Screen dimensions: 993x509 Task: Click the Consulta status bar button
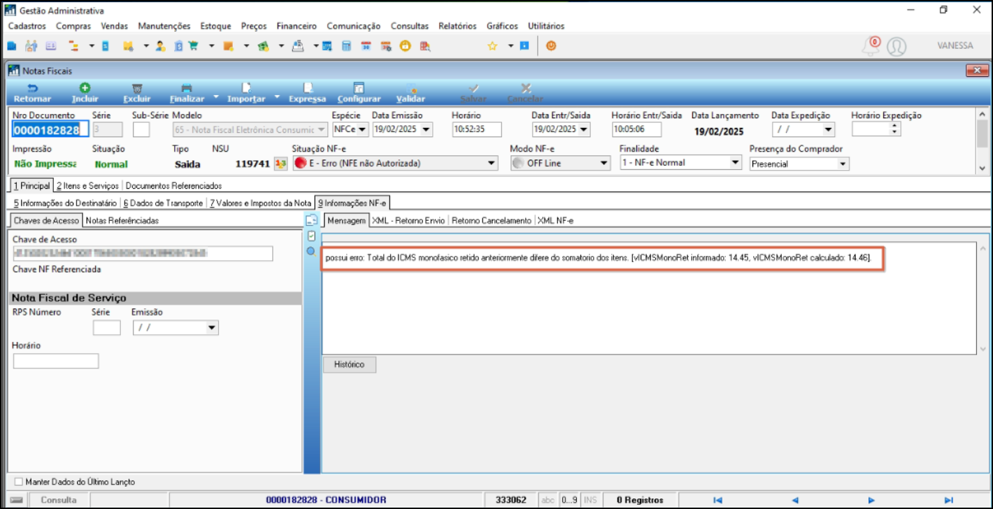click(x=59, y=500)
